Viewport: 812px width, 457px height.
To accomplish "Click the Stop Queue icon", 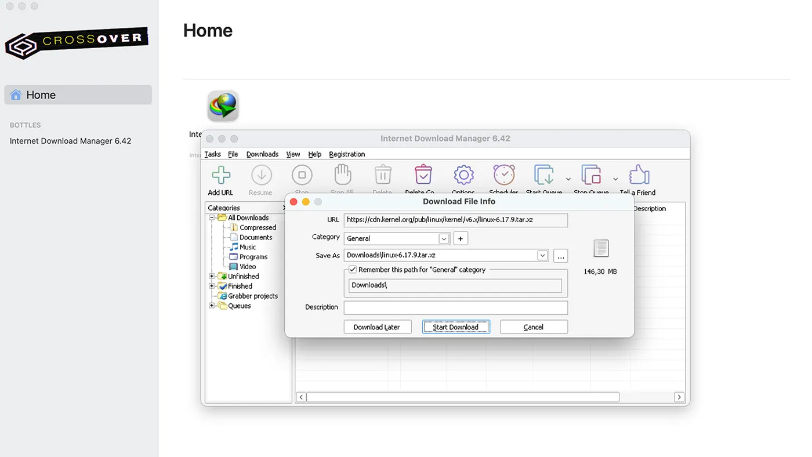I will coord(590,174).
